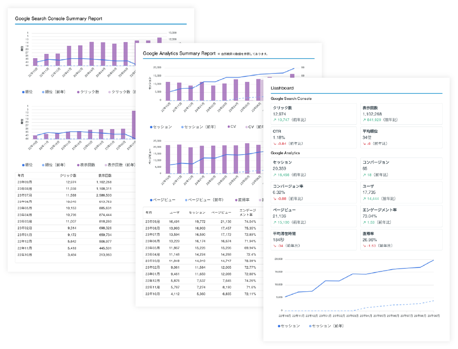
Task: Select 11,007 in the Search Console table
Action: point(71,222)
